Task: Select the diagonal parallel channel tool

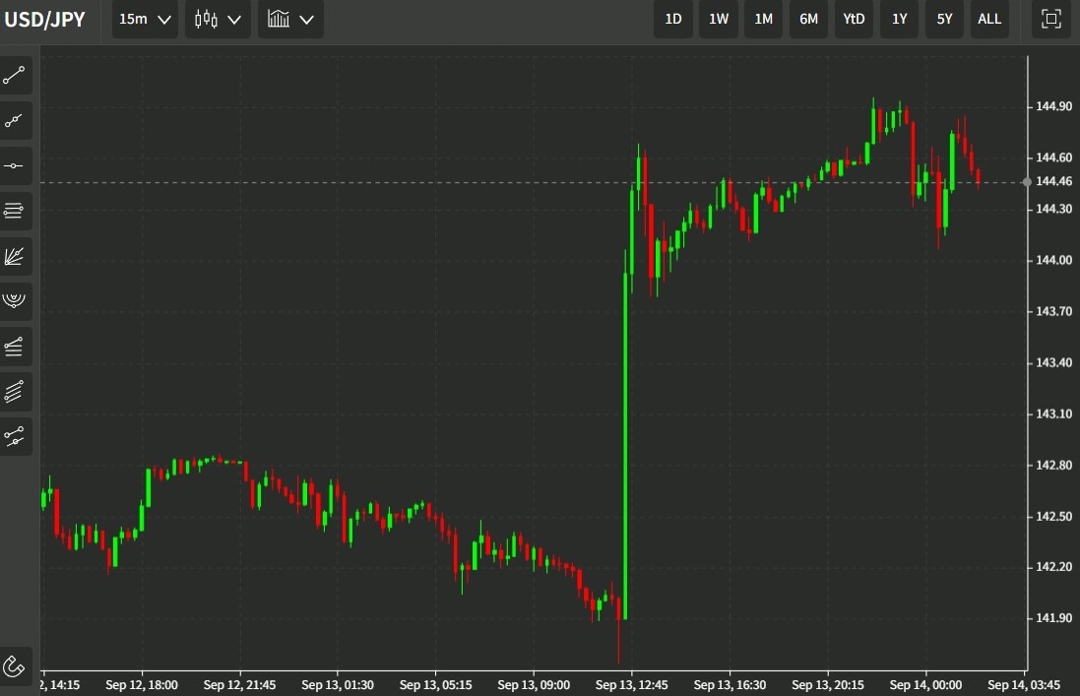Action: point(15,391)
